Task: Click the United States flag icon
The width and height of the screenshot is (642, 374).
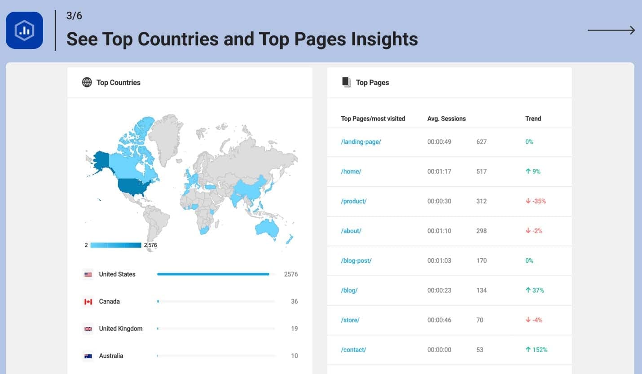Action: coord(88,274)
